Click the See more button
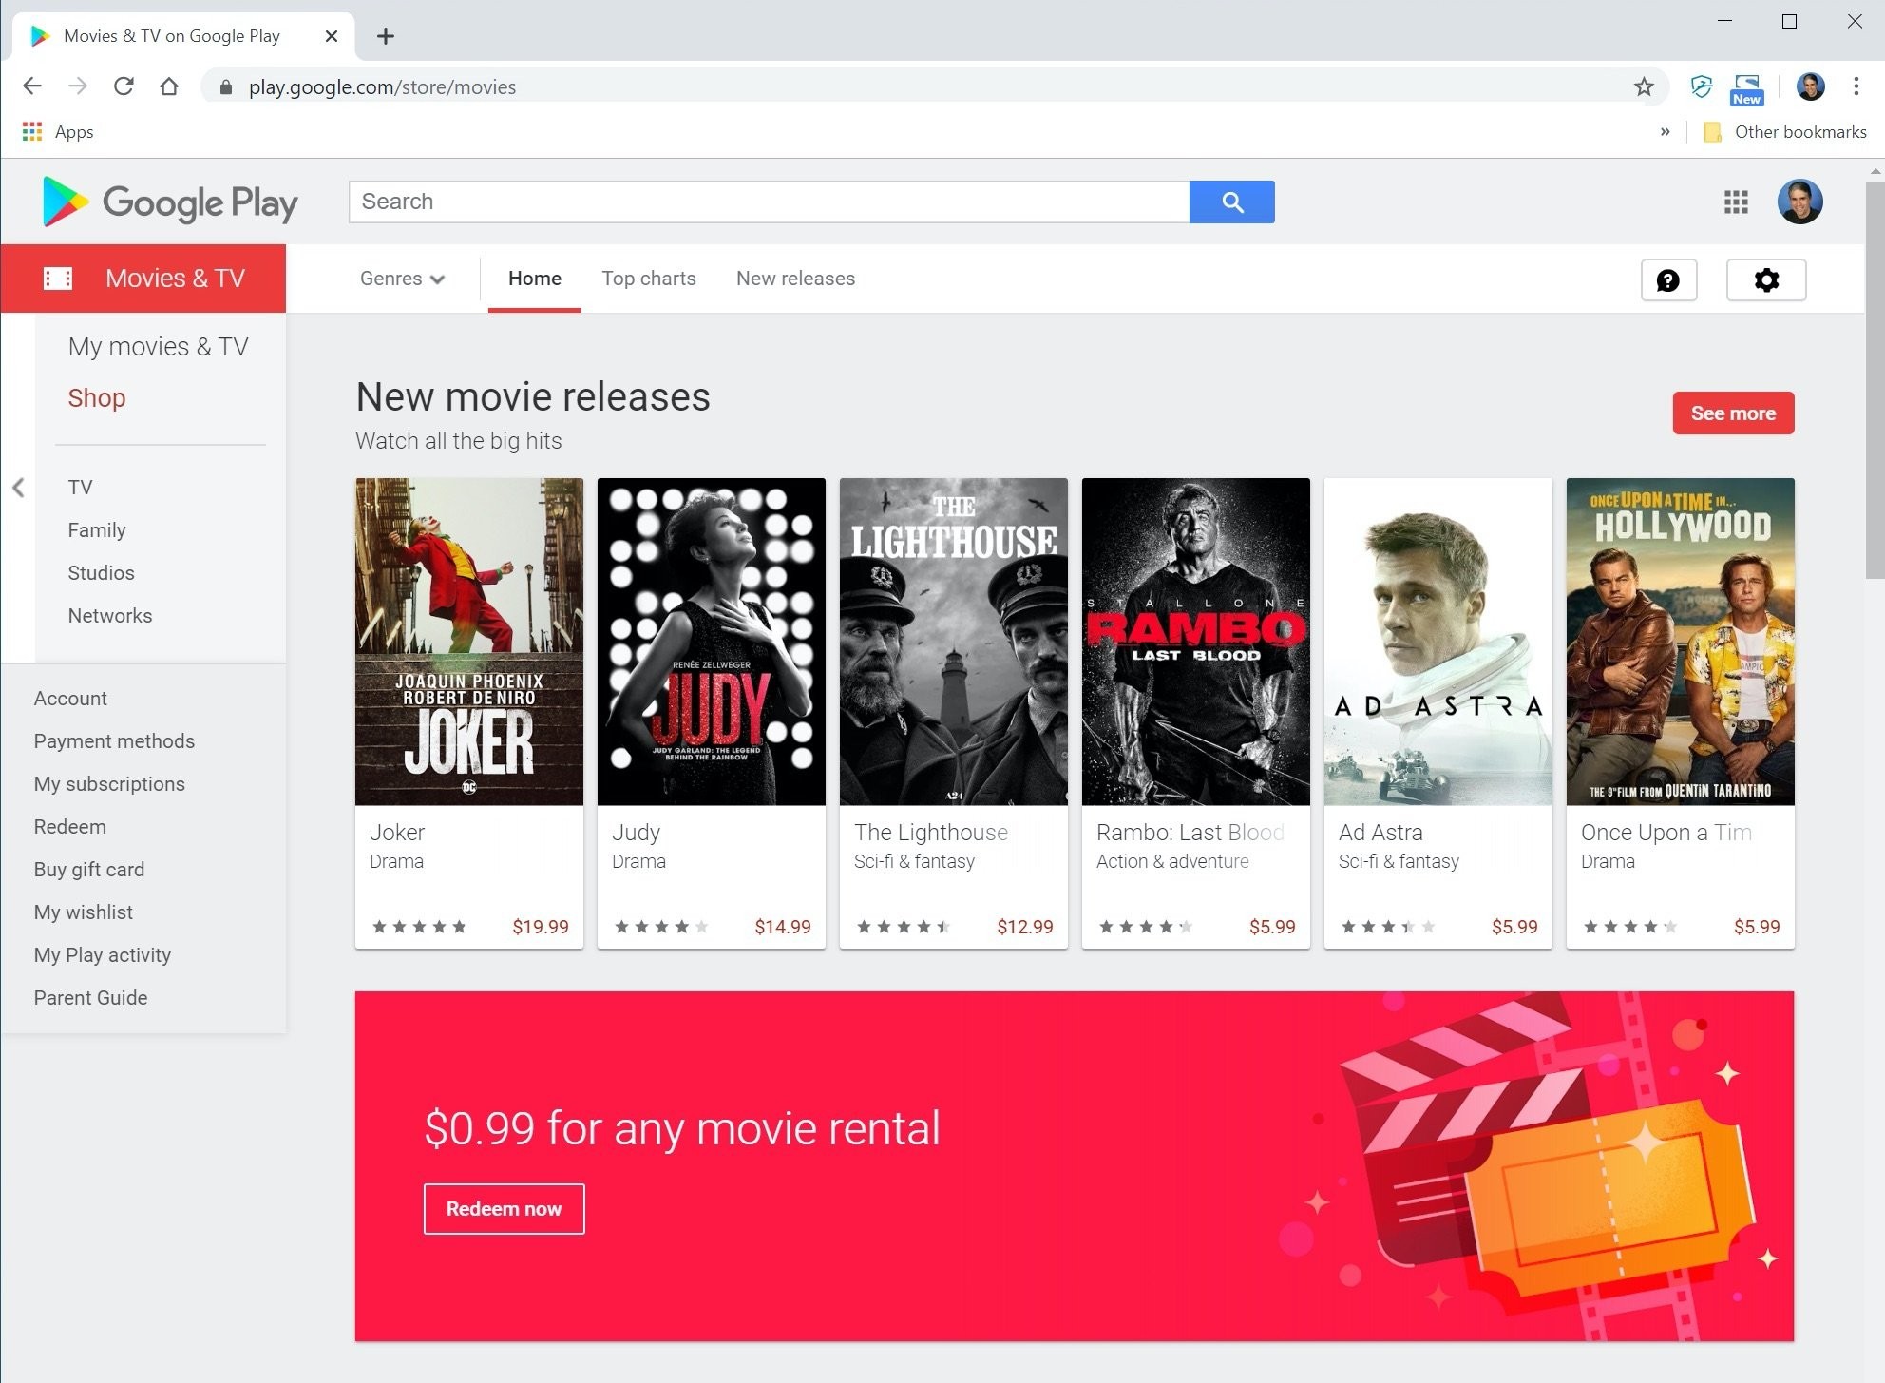This screenshot has width=1885, height=1383. 1732,413
